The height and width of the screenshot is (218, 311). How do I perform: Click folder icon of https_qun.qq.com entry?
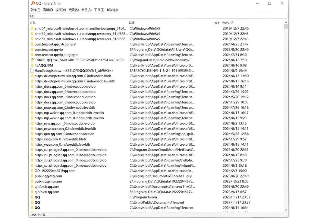coord(32,134)
